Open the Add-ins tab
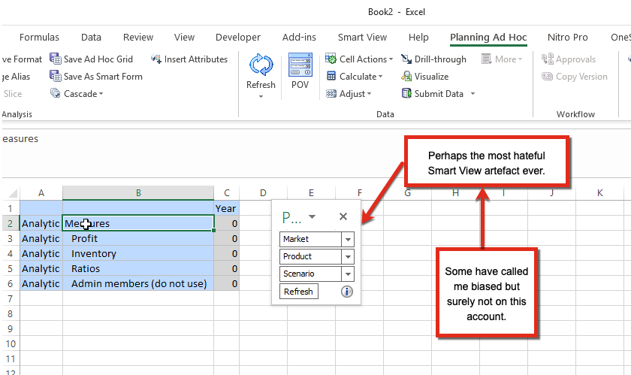 tap(299, 38)
